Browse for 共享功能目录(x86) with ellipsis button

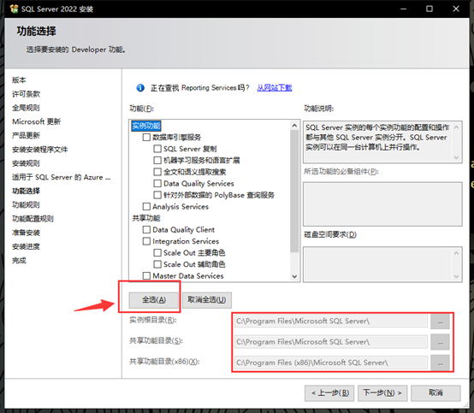pyautogui.click(x=440, y=363)
